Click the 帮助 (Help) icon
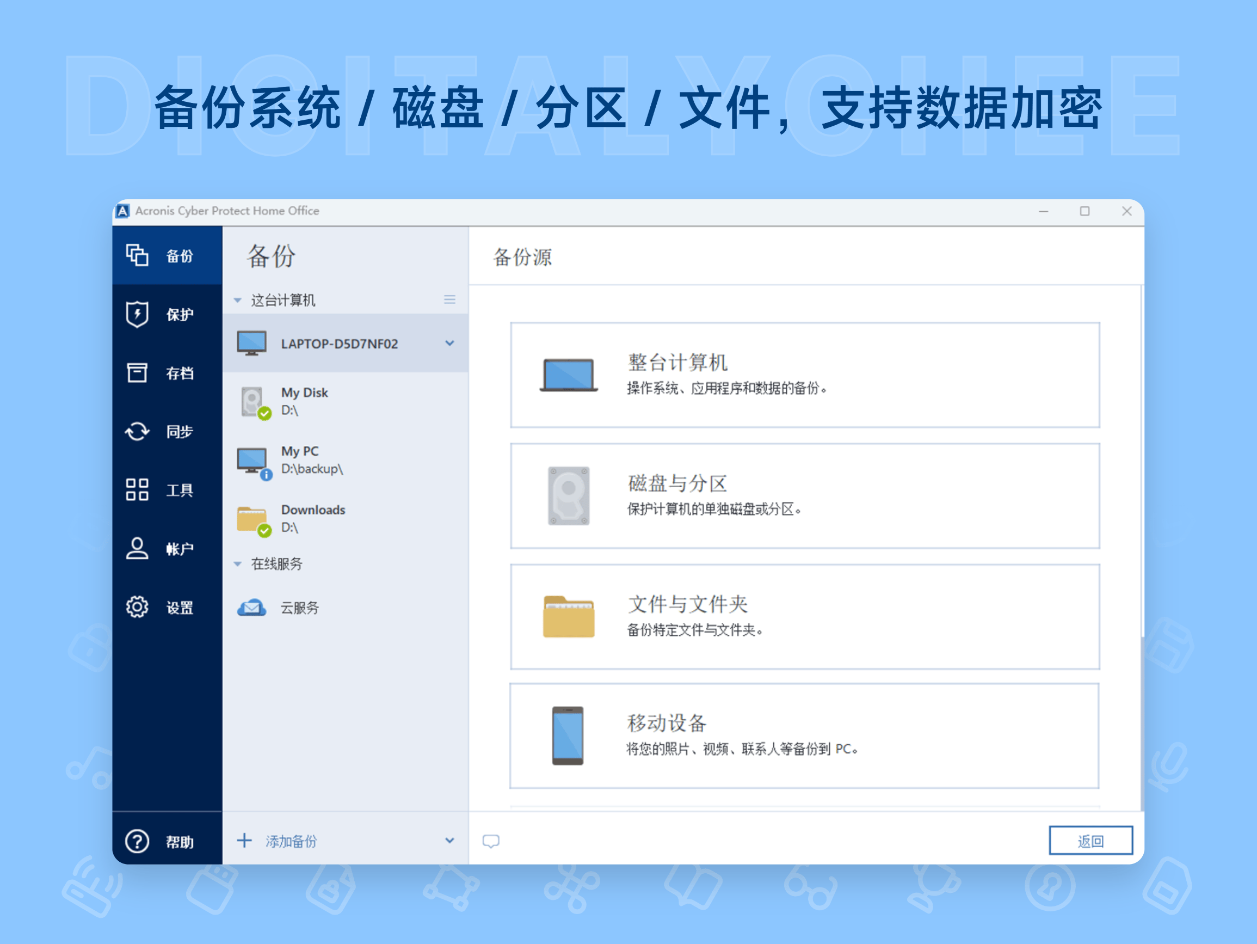 click(137, 842)
